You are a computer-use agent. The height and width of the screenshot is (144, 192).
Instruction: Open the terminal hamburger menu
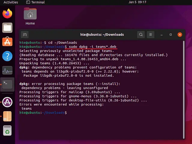click(151, 35)
